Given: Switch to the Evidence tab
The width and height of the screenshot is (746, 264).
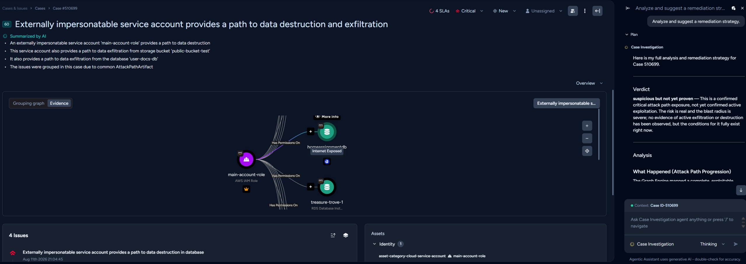Looking at the screenshot, I should [x=59, y=103].
